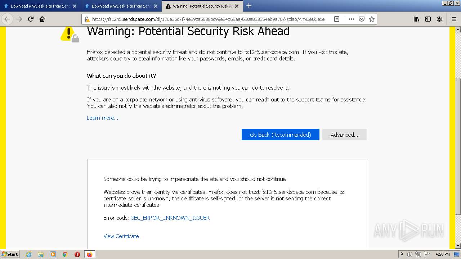Open Windows Start menu
This screenshot has width=461, height=259.
click(10, 254)
